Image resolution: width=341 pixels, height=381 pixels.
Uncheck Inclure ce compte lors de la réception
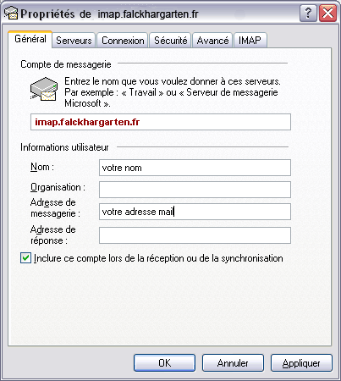coord(25,258)
